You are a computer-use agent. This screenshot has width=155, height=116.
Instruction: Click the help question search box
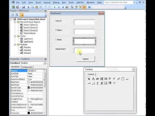pyautogui.click(x=119, y=2)
